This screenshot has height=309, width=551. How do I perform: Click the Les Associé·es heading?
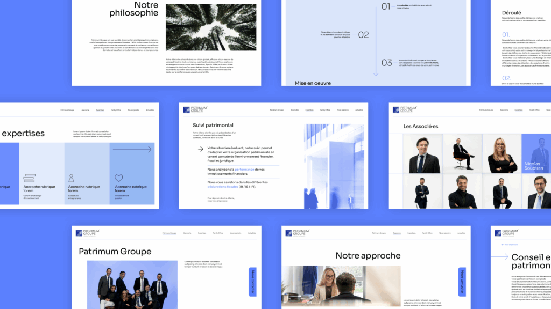coord(421,127)
